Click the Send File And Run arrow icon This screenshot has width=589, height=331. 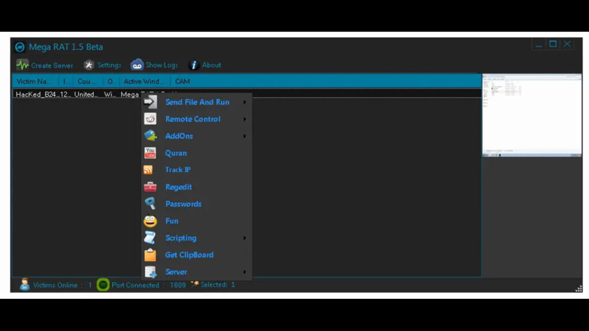click(150, 102)
